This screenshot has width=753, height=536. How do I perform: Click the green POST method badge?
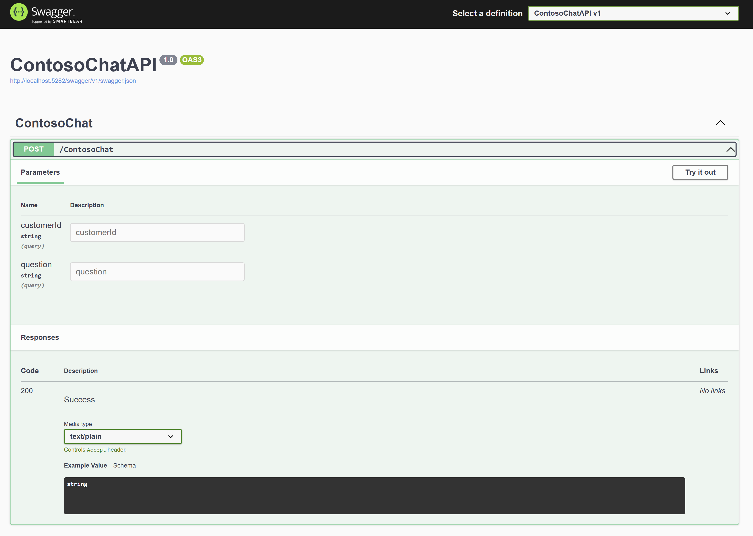click(34, 149)
